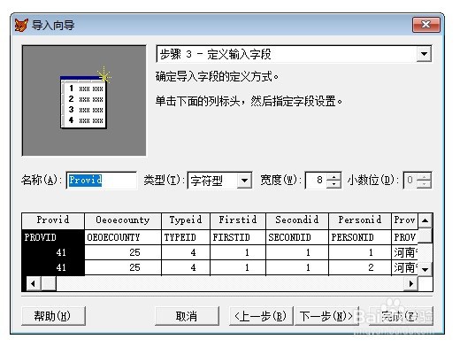The height and width of the screenshot is (347, 460).
Task: Select the Secondid column header
Action: 297,221
